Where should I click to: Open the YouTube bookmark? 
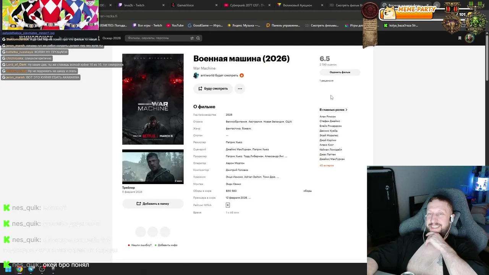[x=175, y=26]
